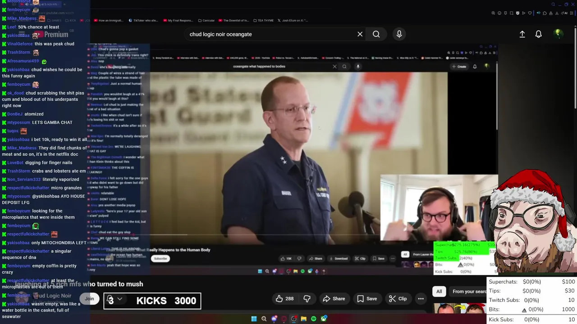The height and width of the screenshot is (324, 577).
Task: Open the 'Cavicular' bookmarks folder
Action: (x=206, y=20)
